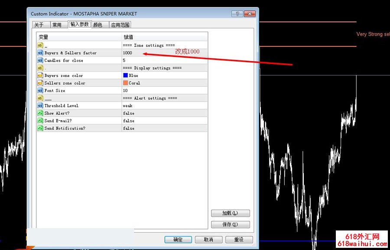Click the help question mark button in title bar
390x250 pixels.
237,14
